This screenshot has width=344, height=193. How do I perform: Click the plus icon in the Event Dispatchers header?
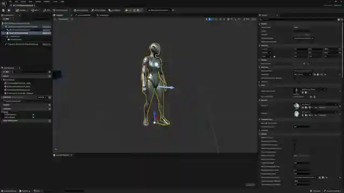tap(49, 121)
